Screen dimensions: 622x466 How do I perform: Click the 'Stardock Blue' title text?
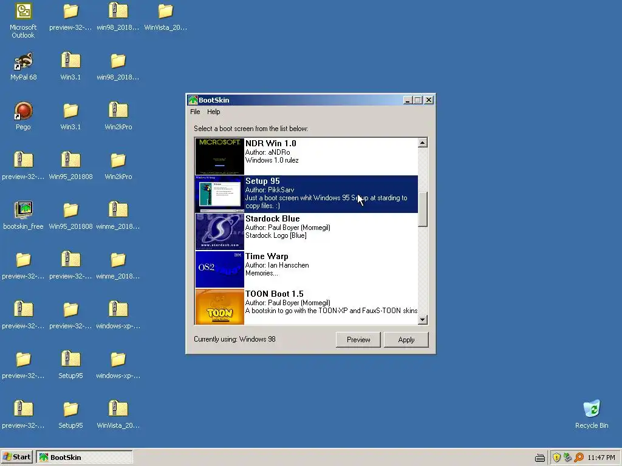point(273,218)
